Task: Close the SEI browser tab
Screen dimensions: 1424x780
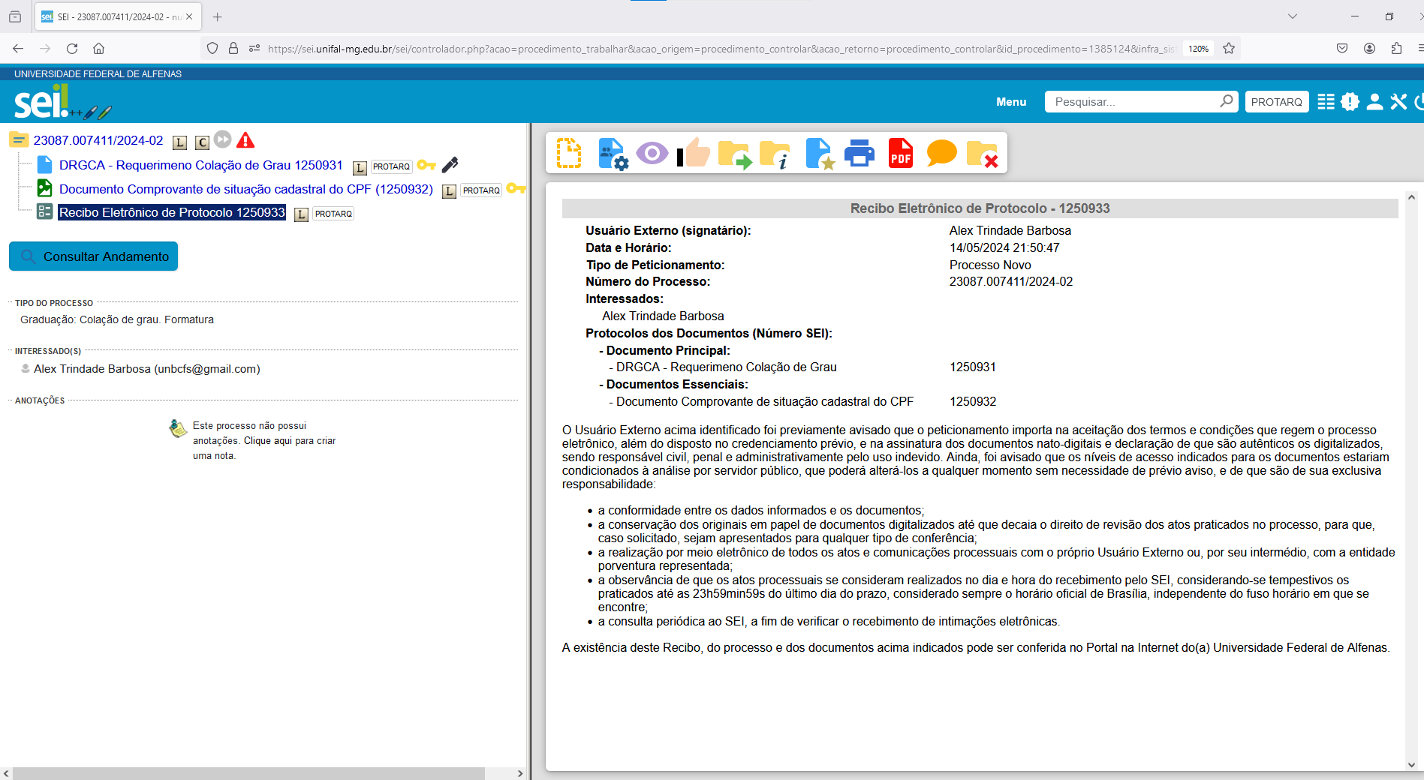Action: 189,16
